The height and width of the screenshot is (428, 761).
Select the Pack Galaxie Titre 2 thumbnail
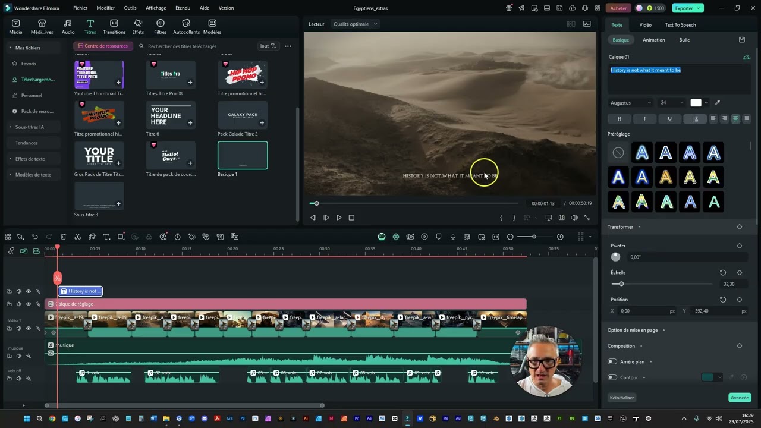point(243,115)
